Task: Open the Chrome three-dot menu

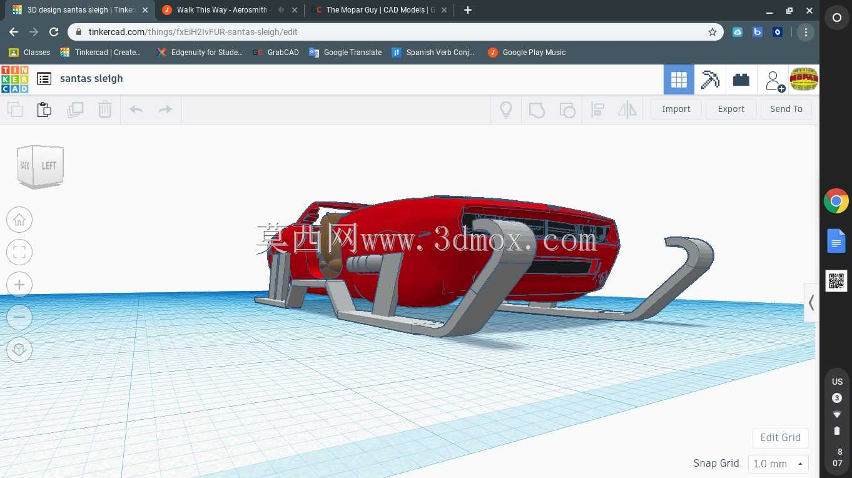Action: pos(806,32)
